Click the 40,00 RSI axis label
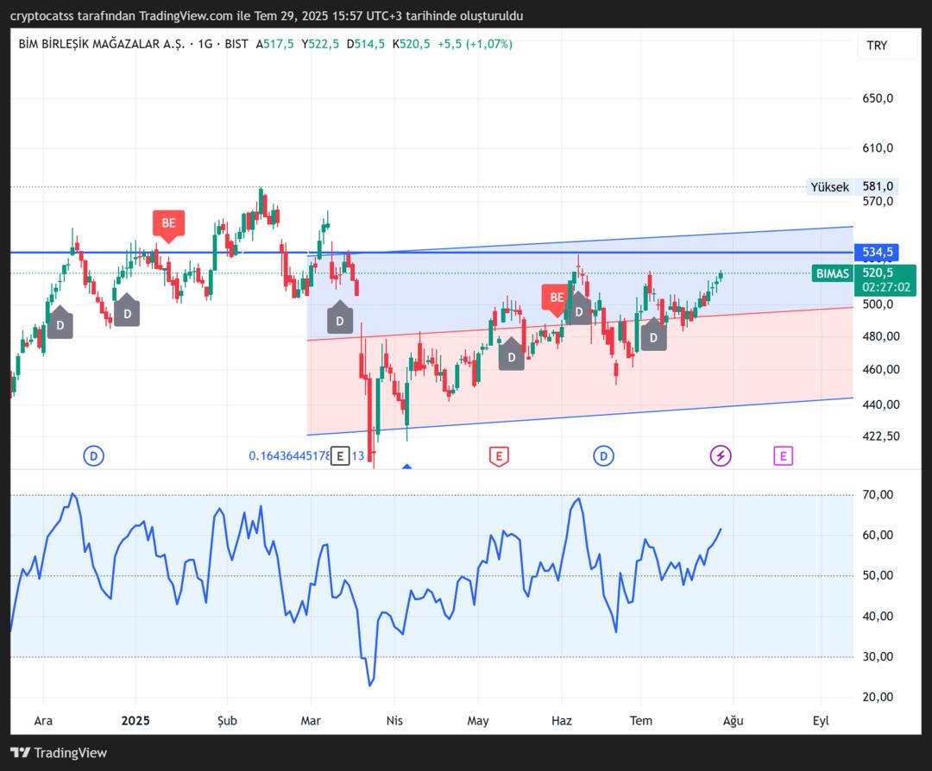Screen dimensions: 932x771 click(878, 616)
